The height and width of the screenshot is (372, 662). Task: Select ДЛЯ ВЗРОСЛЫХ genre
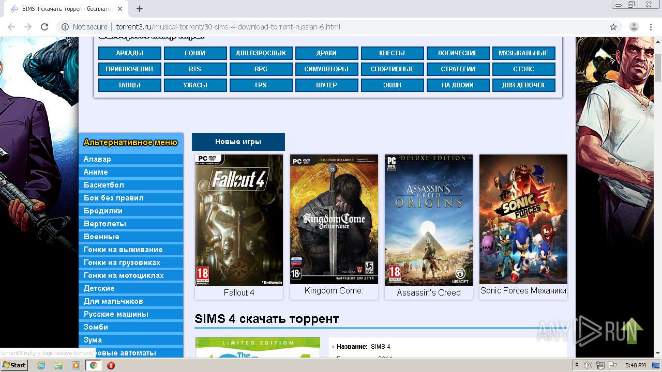[261, 53]
